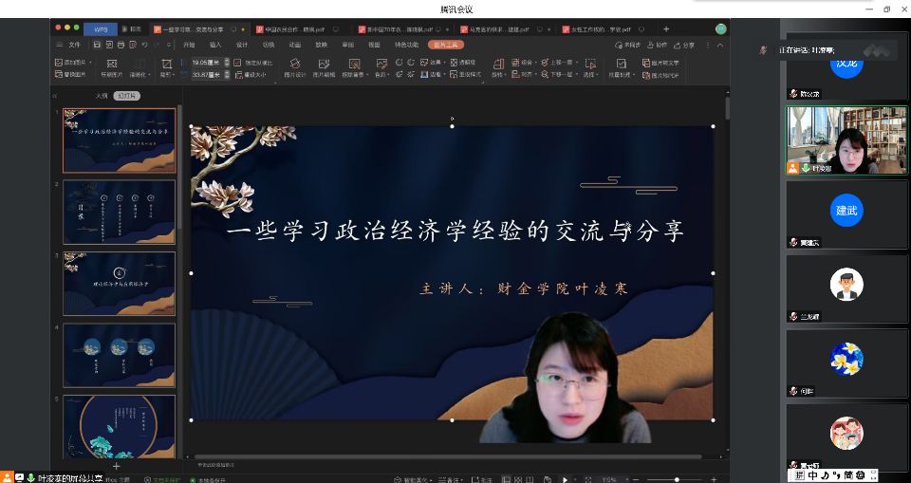
Task: Click the 图片转文字 button
Action: point(660,63)
